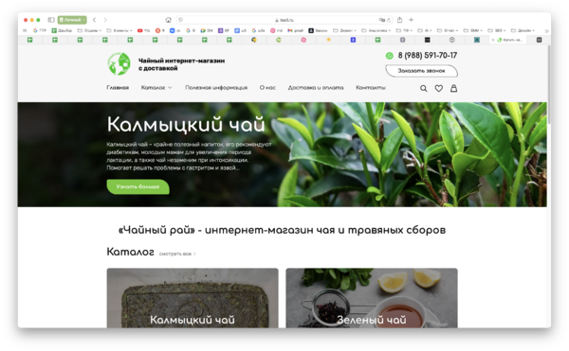Expand the AI bookmarks folder
The width and height of the screenshot is (569, 351).
(425, 31)
